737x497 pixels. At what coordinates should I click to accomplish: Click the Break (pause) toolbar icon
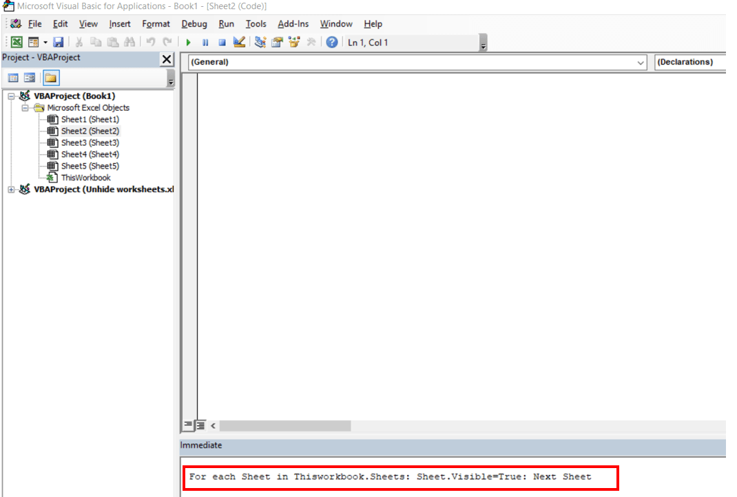(x=205, y=41)
